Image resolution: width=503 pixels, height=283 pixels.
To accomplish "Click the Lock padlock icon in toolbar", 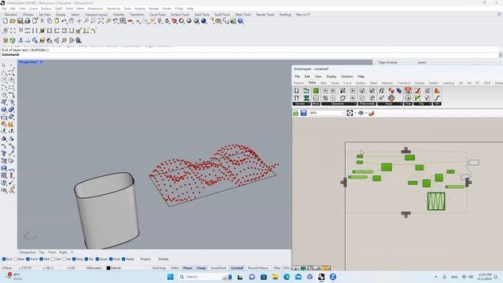I will tap(167, 21).
